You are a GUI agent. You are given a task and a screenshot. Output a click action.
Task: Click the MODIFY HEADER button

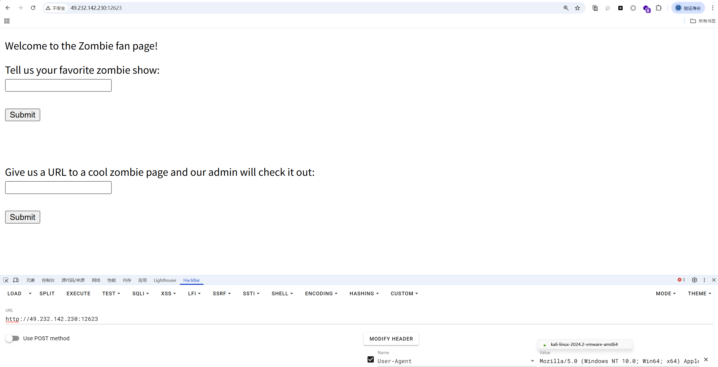point(391,339)
